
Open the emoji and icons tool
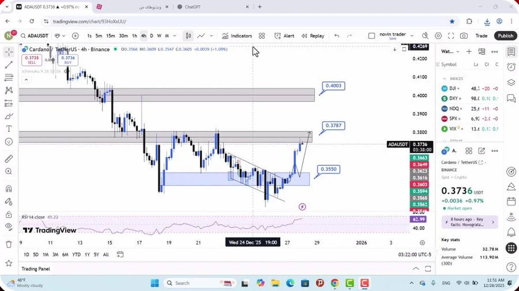coord(9,142)
